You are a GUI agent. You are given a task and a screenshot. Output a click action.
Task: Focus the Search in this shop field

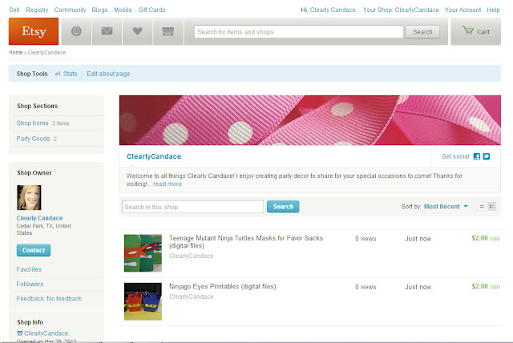[192, 207]
